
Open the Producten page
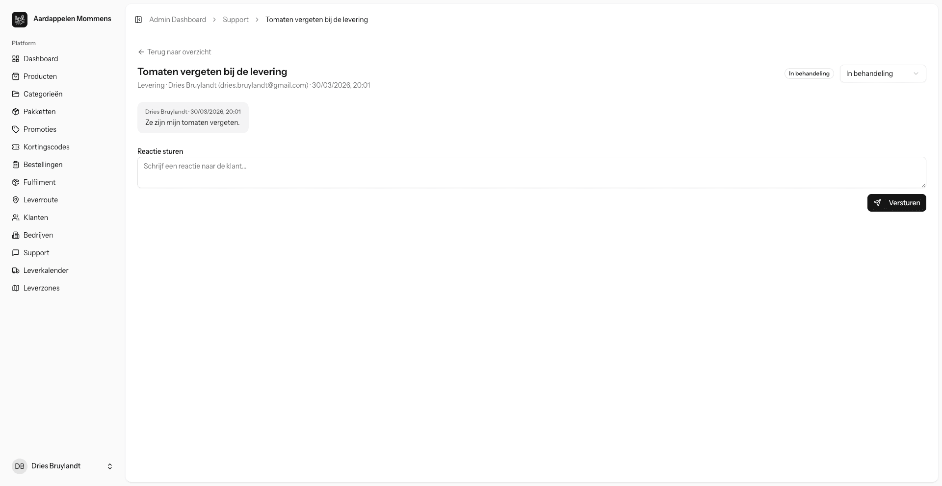pyautogui.click(x=63, y=76)
